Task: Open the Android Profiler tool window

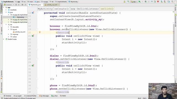Action: (x=30, y=96)
